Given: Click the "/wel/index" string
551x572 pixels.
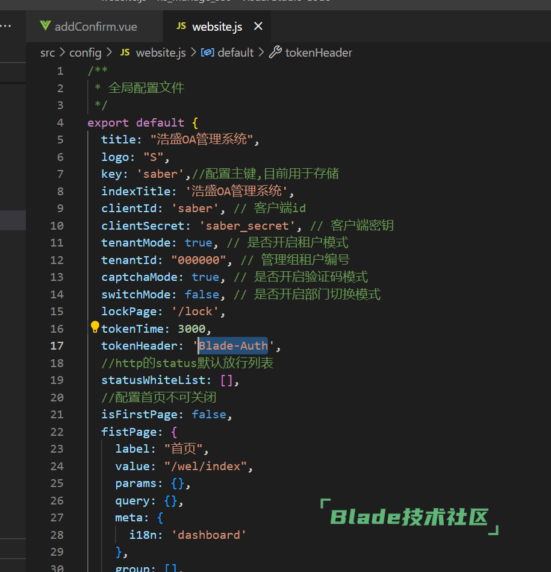Looking at the screenshot, I should tap(205, 467).
